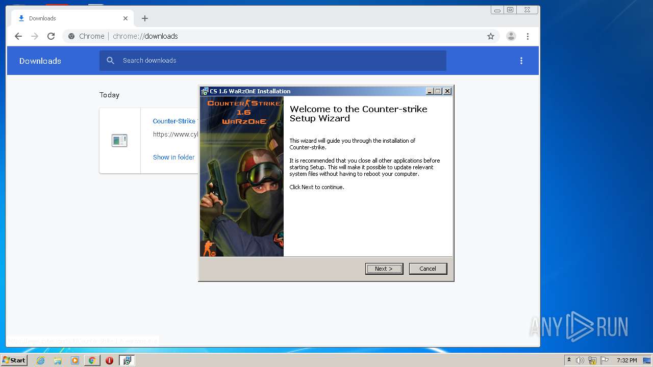Click the Show desktop tray button
653x367 pixels.
(647, 360)
